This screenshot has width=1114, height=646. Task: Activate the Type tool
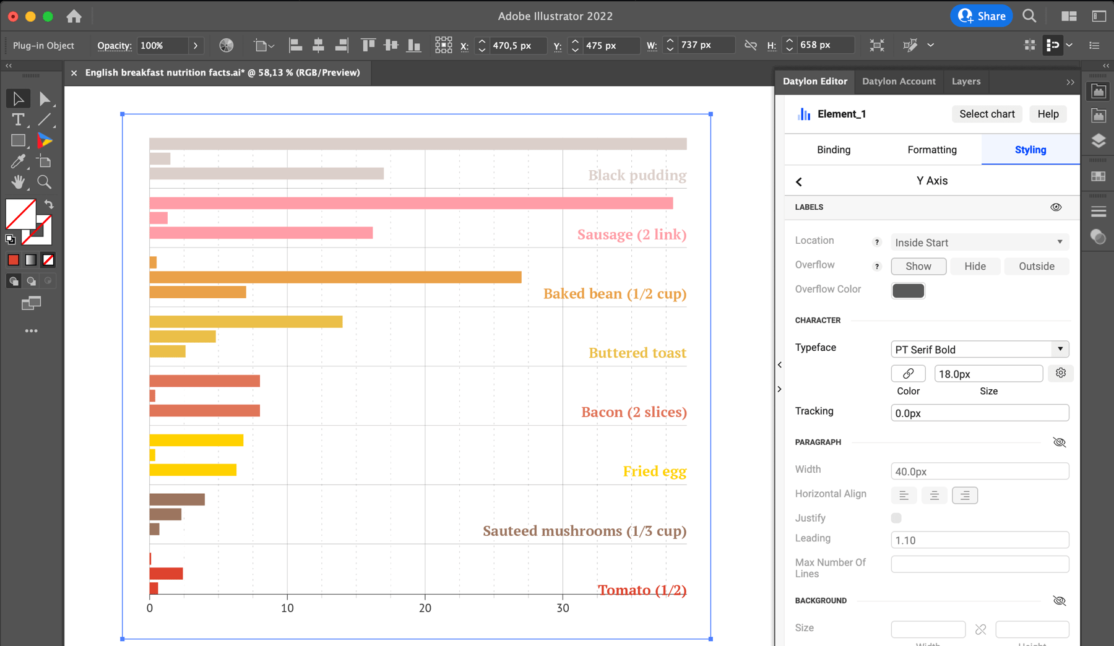pyautogui.click(x=18, y=119)
